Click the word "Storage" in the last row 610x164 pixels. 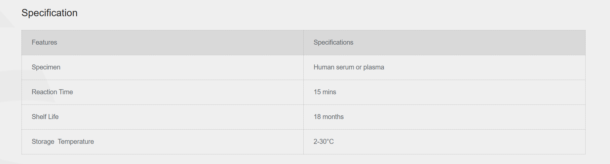[43, 142]
